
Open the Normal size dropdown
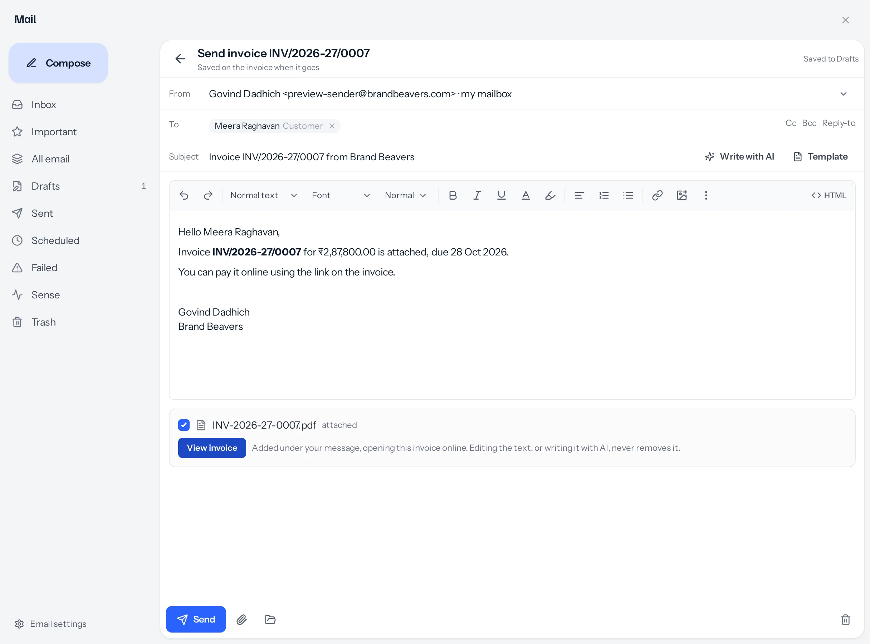tap(405, 195)
